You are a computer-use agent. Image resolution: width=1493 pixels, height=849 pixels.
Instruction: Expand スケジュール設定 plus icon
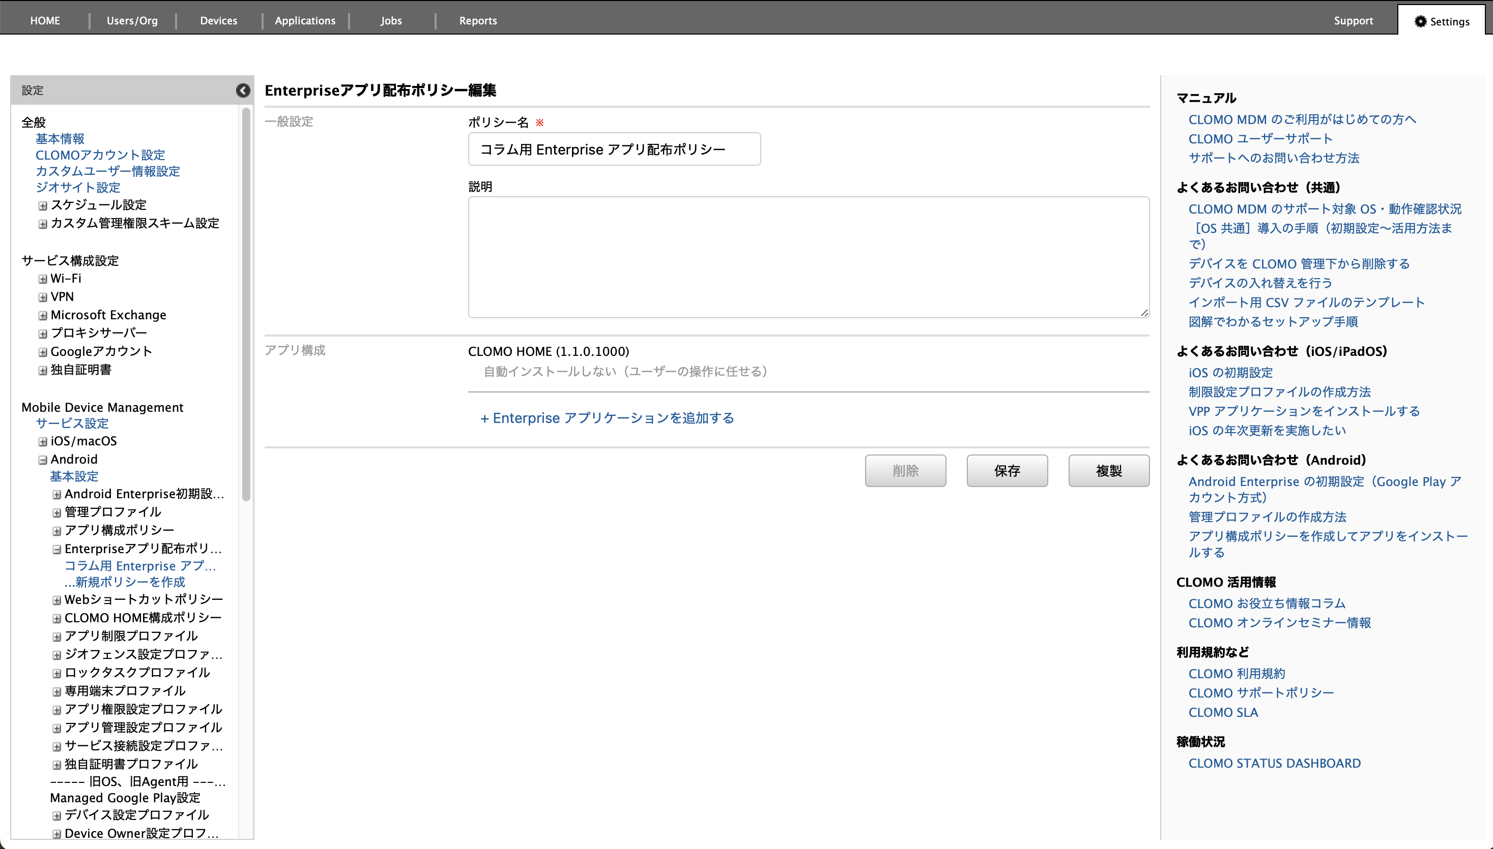click(x=43, y=206)
